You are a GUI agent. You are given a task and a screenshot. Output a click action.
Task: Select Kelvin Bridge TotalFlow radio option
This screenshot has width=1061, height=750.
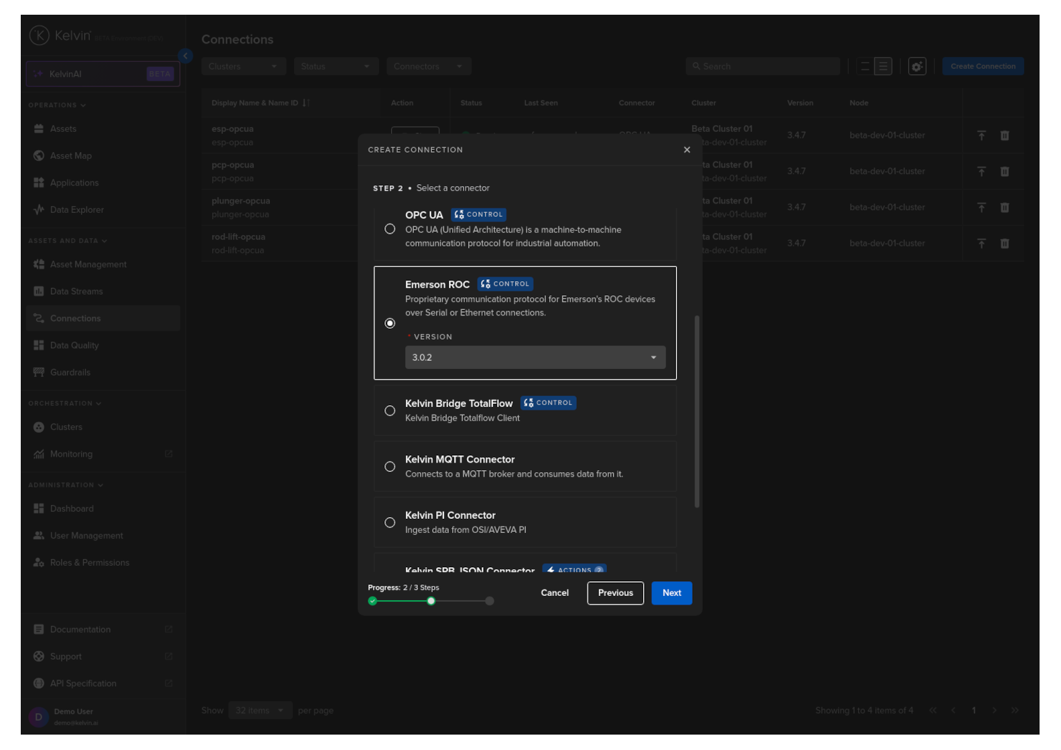[390, 411]
